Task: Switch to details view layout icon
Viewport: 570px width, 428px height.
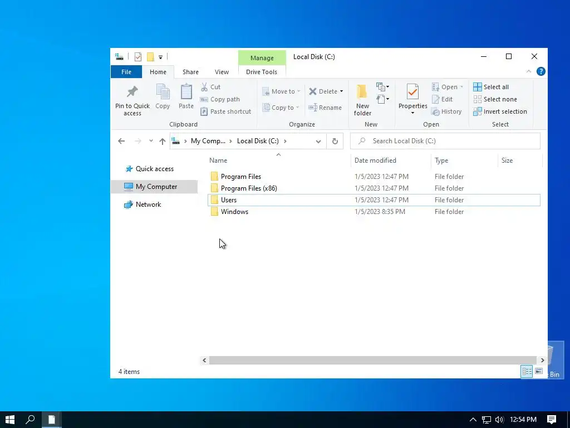Action: 527,371
